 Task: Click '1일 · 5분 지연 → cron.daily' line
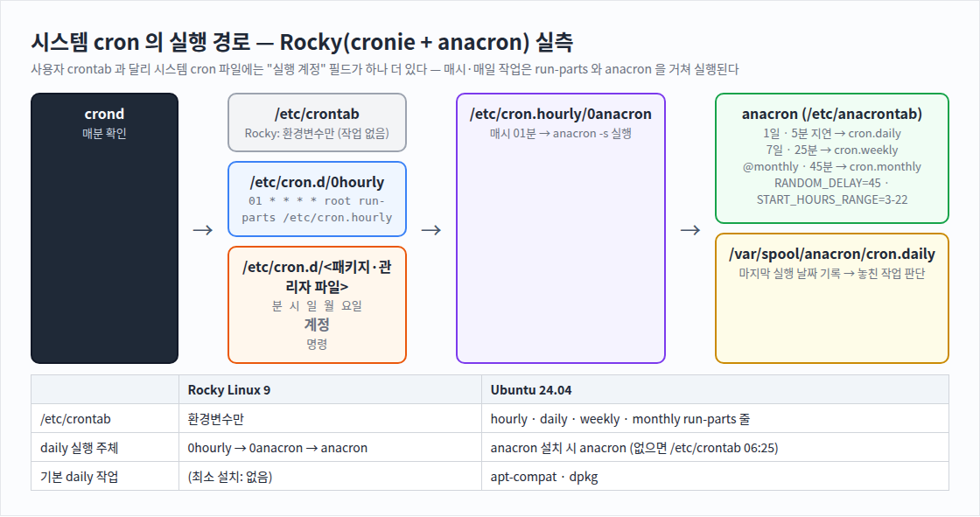click(x=832, y=133)
